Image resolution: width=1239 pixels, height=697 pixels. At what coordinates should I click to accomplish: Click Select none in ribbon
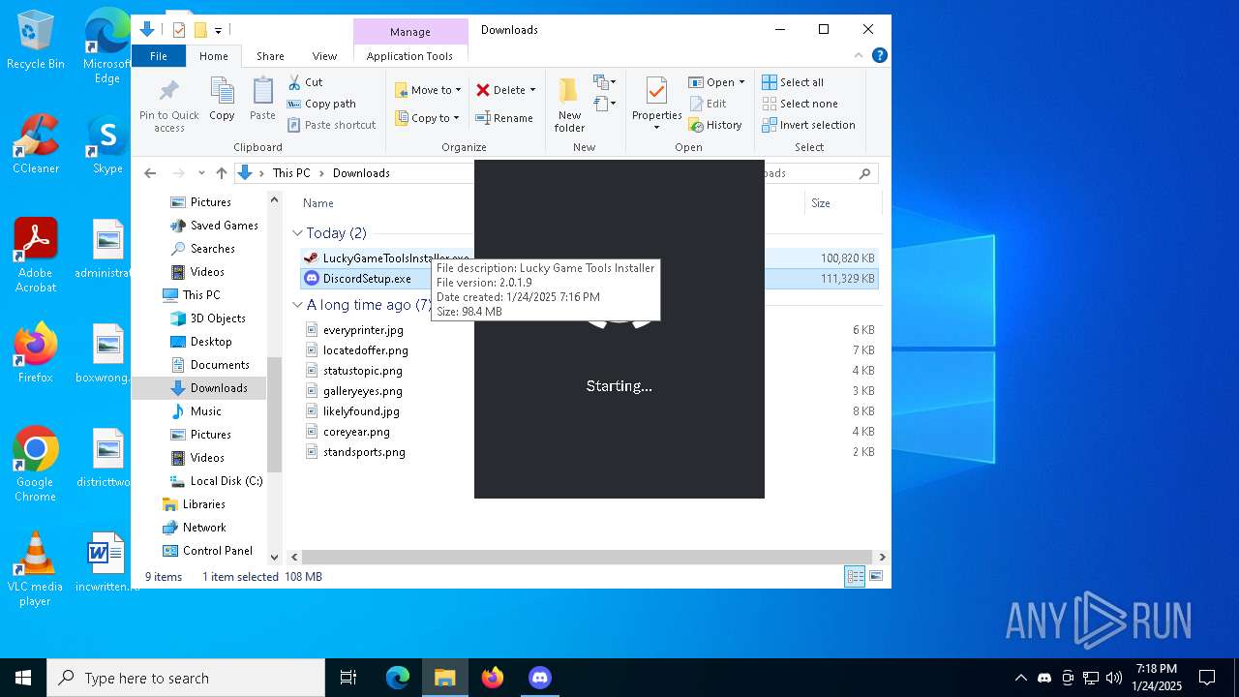(x=800, y=104)
